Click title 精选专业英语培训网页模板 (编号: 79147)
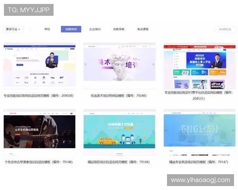Image resolution: width=238 pixels, height=190 pixels. click(x=199, y=162)
